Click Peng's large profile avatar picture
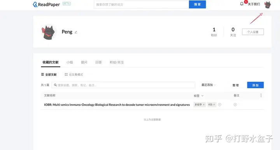 (x=48, y=32)
